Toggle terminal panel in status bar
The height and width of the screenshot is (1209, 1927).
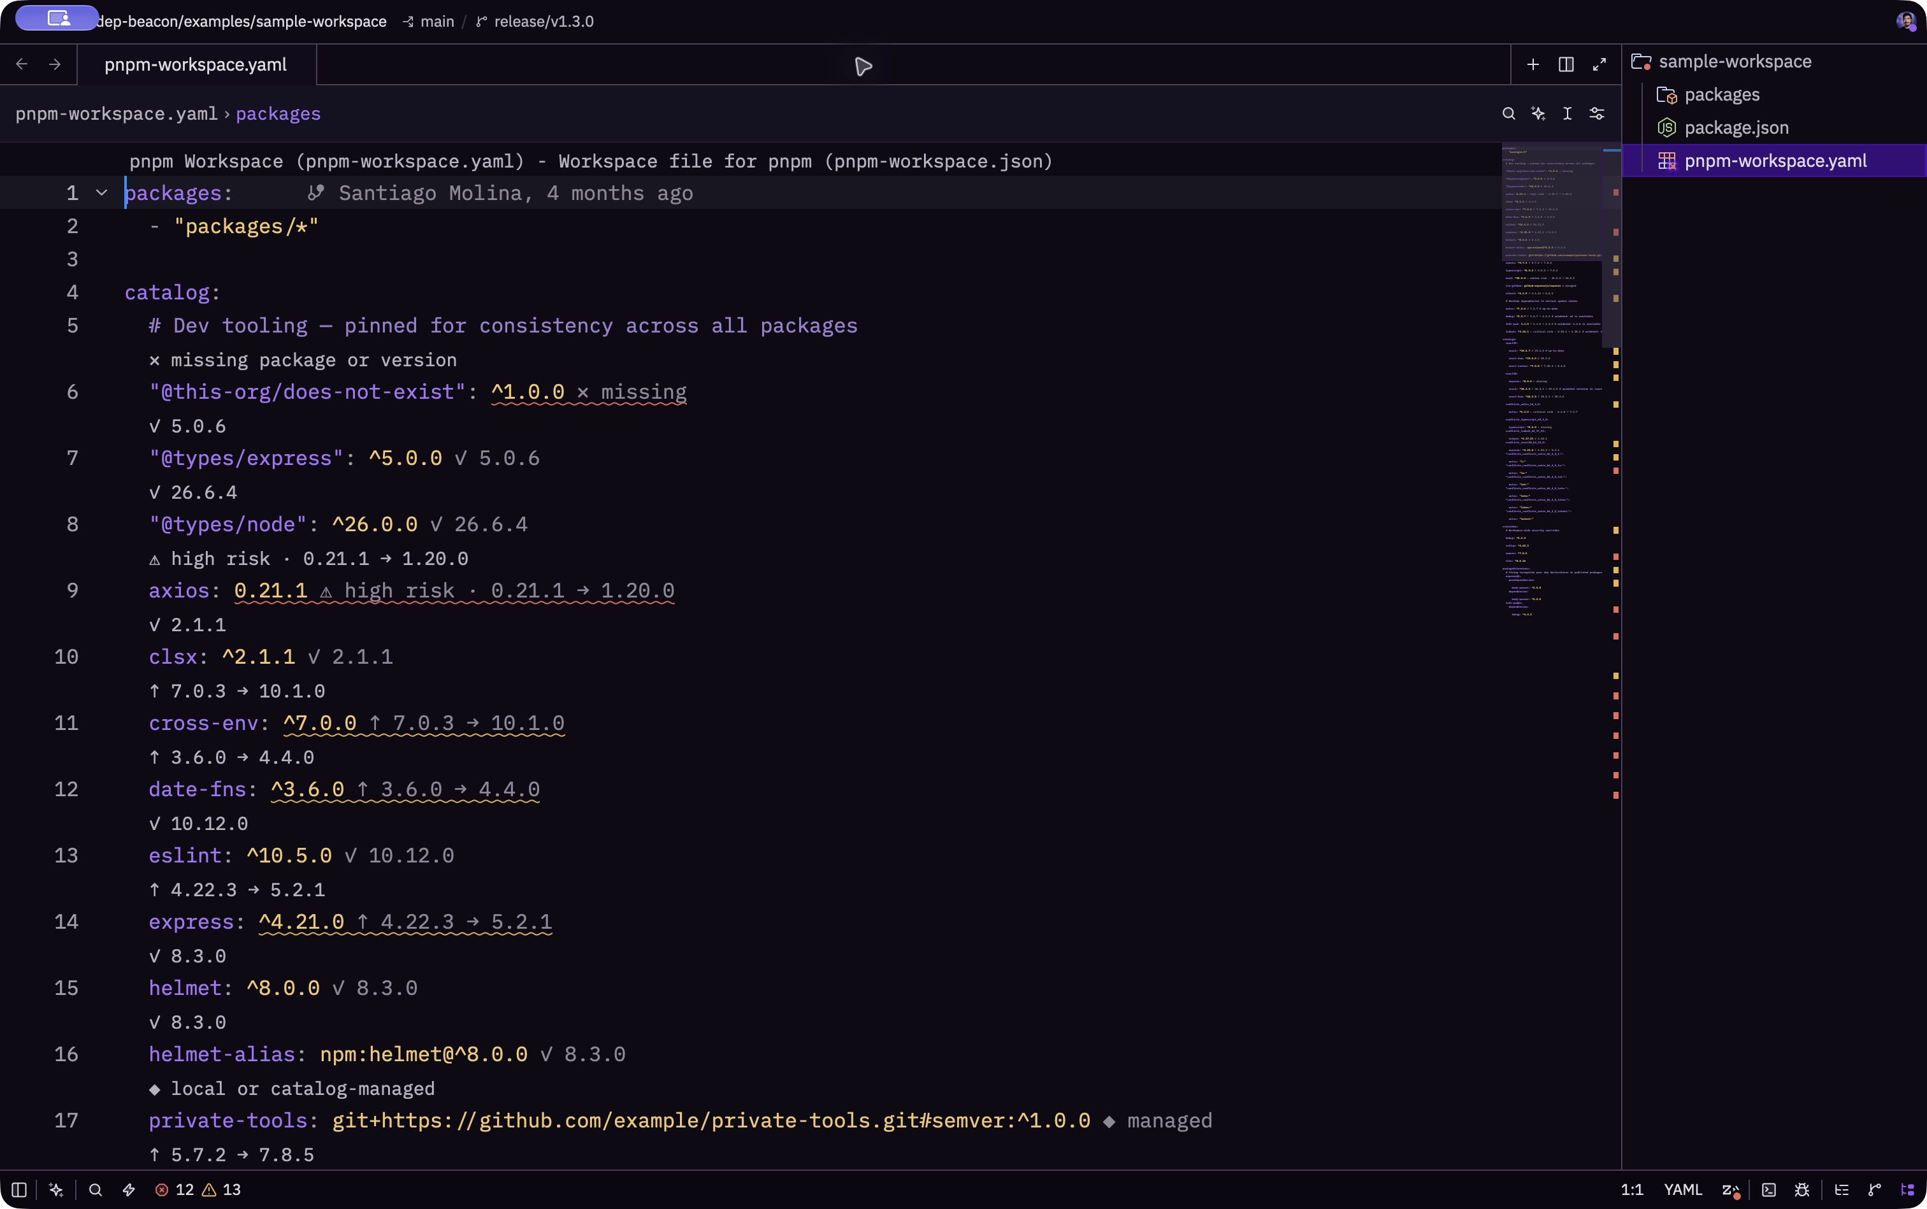pos(1768,1190)
